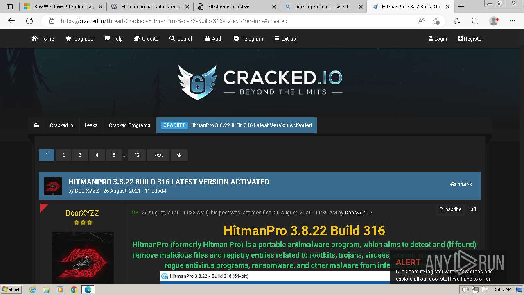Subscribe to this thread
This screenshot has height=295, width=524.
[450, 209]
